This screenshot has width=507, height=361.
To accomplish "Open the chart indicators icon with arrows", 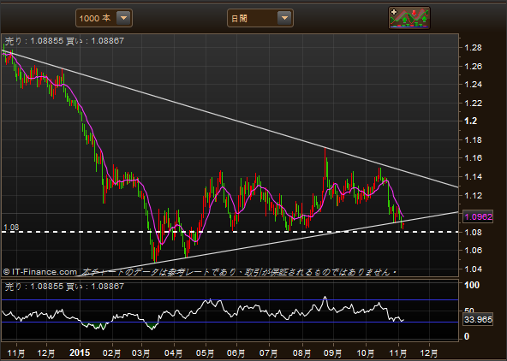I will [x=409, y=18].
